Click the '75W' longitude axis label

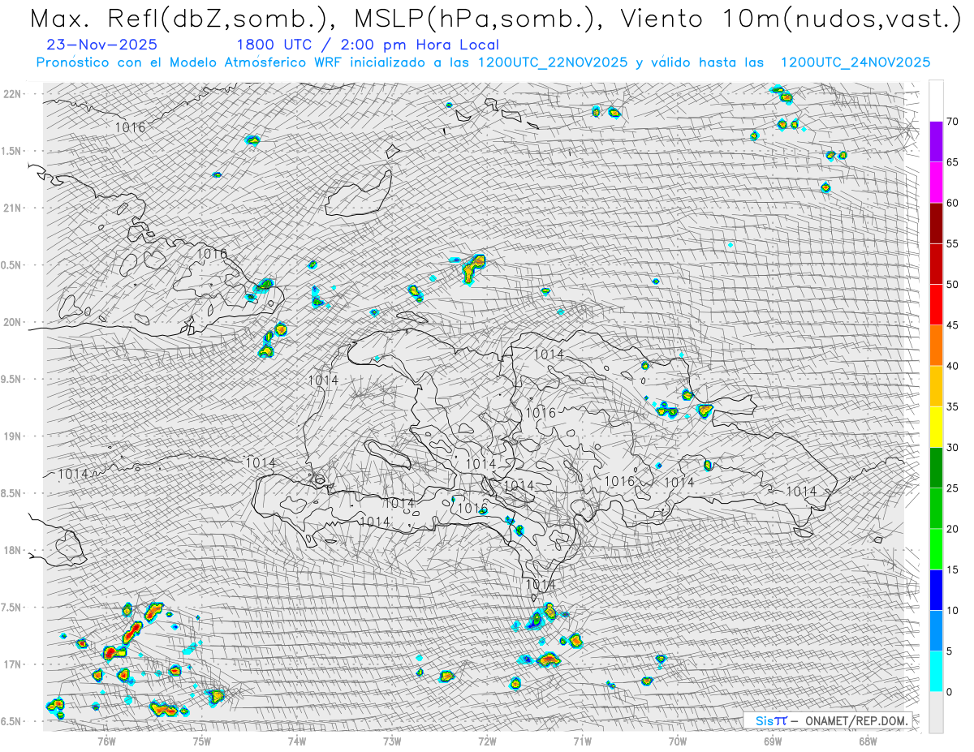[x=201, y=740]
